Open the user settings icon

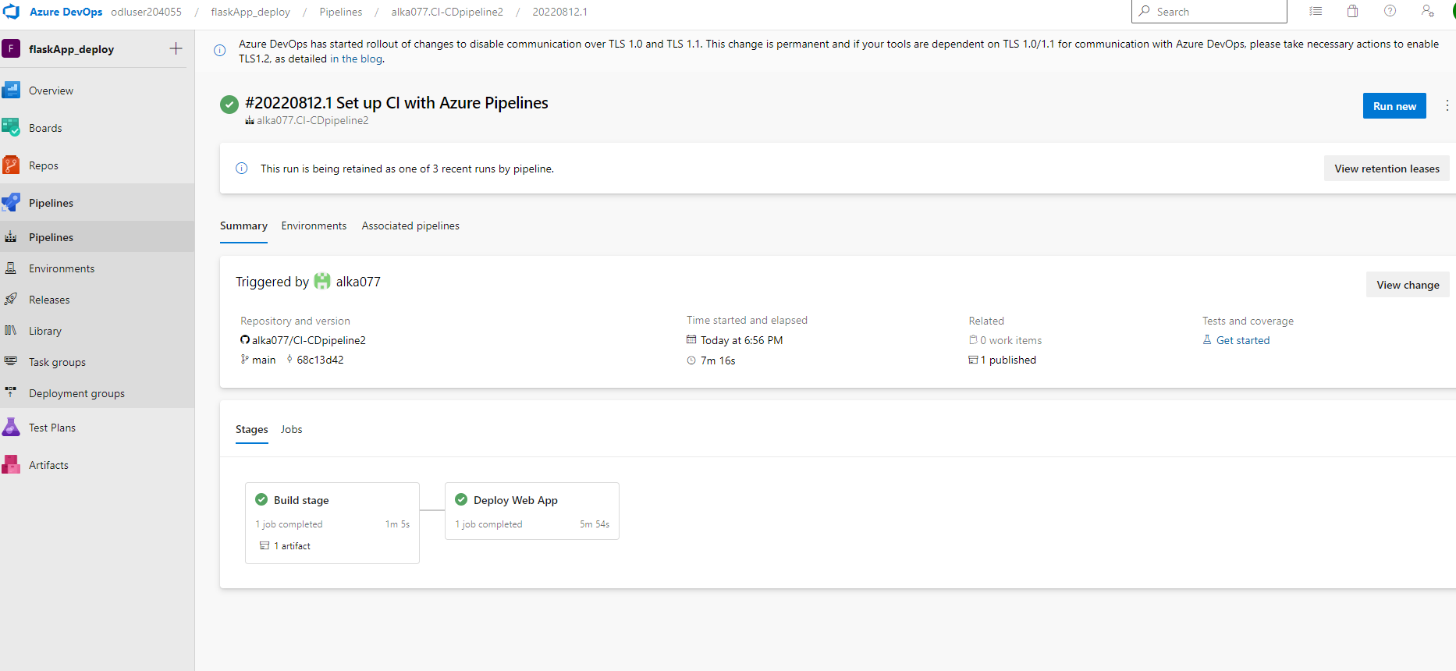click(1427, 12)
